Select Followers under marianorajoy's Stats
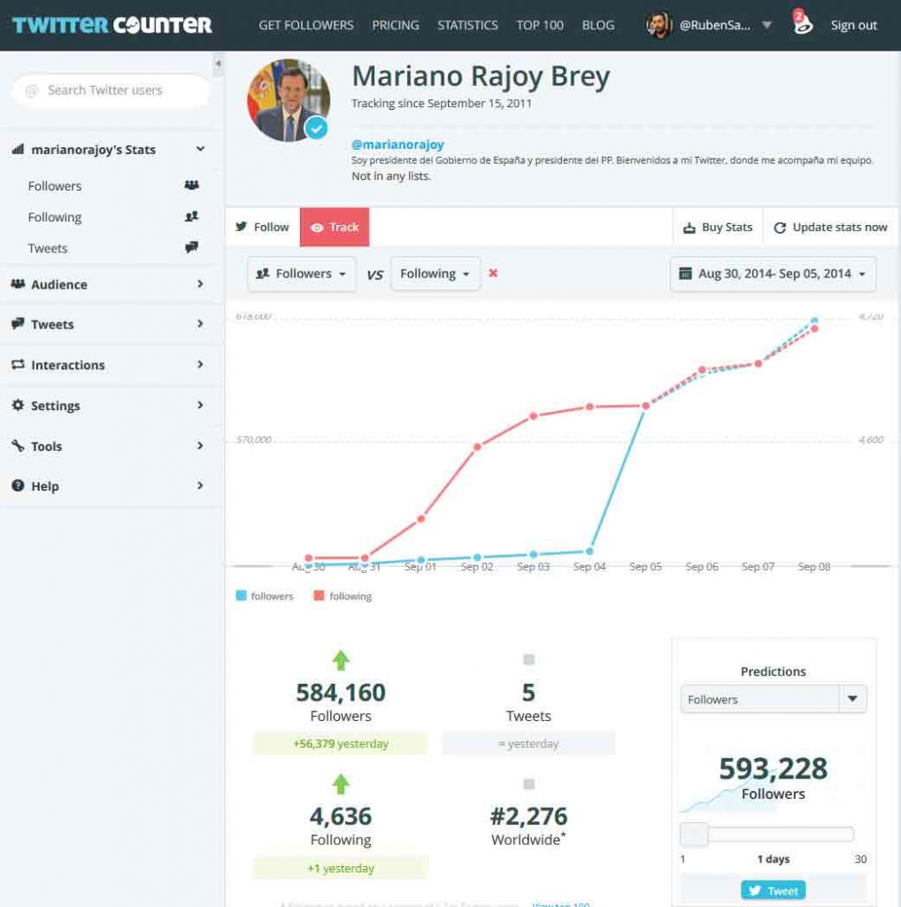 55,186
